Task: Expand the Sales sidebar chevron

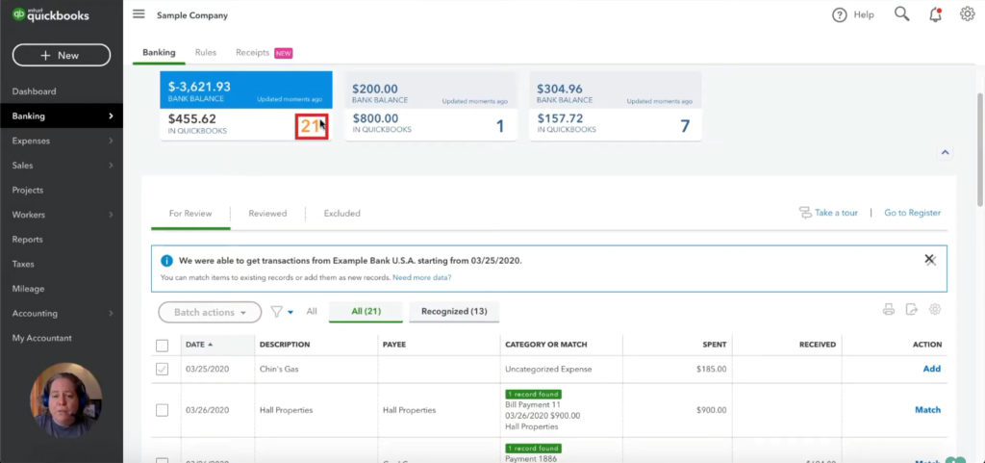Action: pos(112,166)
